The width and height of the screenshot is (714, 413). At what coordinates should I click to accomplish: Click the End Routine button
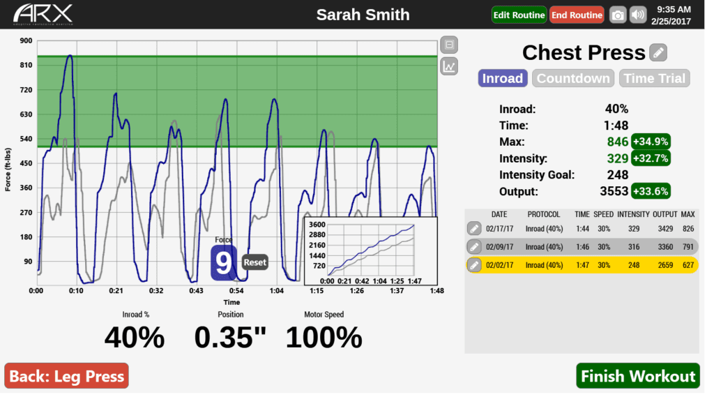click(x=577, y=15)
